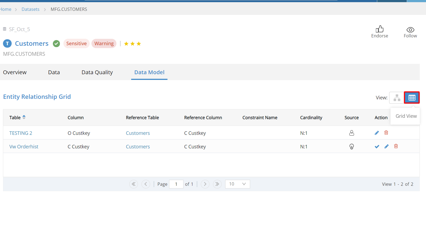The image size is (426, 238).
Task: Edit the Vw Orderhist relationship
Action: tap(386, 146)
